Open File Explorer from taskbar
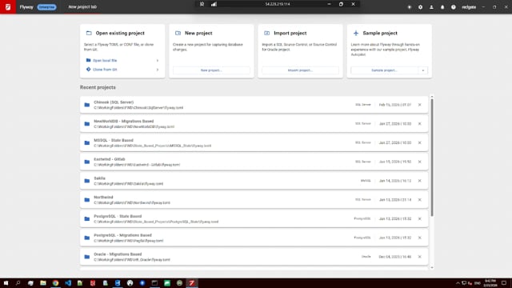The height and width of the screenshot is (288, 512). coord(42,283)
